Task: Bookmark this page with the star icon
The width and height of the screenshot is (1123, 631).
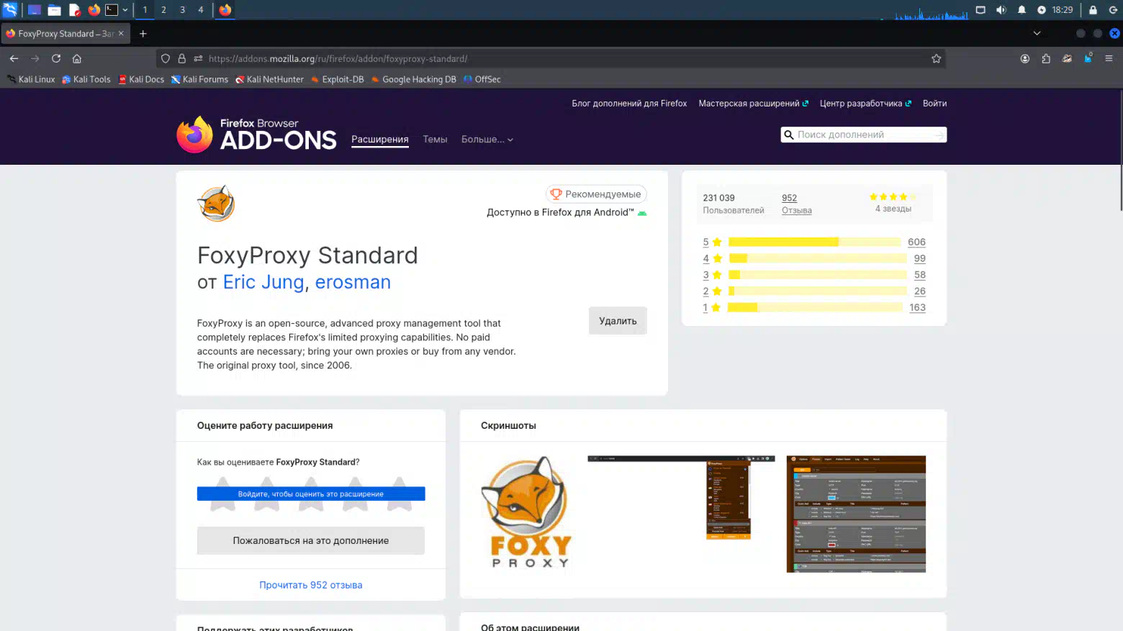Action: (x=936, y=58)
